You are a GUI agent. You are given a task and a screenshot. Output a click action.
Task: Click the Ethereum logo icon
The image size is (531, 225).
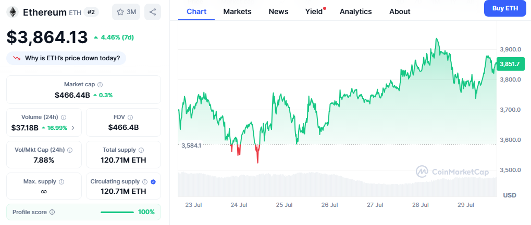13,11
